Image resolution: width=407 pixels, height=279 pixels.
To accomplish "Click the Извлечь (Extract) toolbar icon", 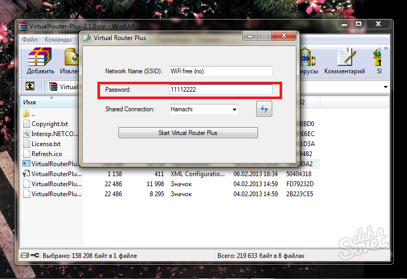I will (71, 58).
